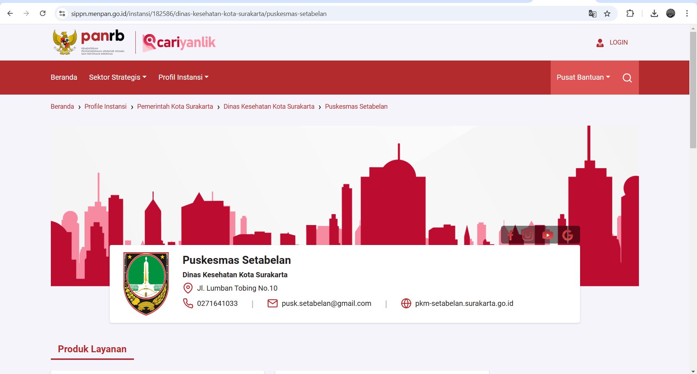Click the Surakarta city emblem

pyautogui.click(x=146, y=284)
